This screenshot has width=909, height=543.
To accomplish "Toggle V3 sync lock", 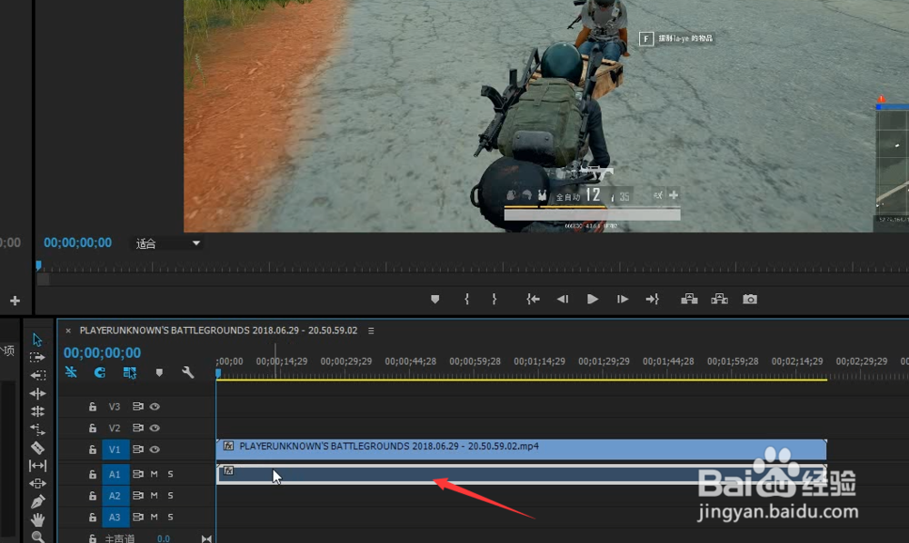I will [x=137, y=407].
